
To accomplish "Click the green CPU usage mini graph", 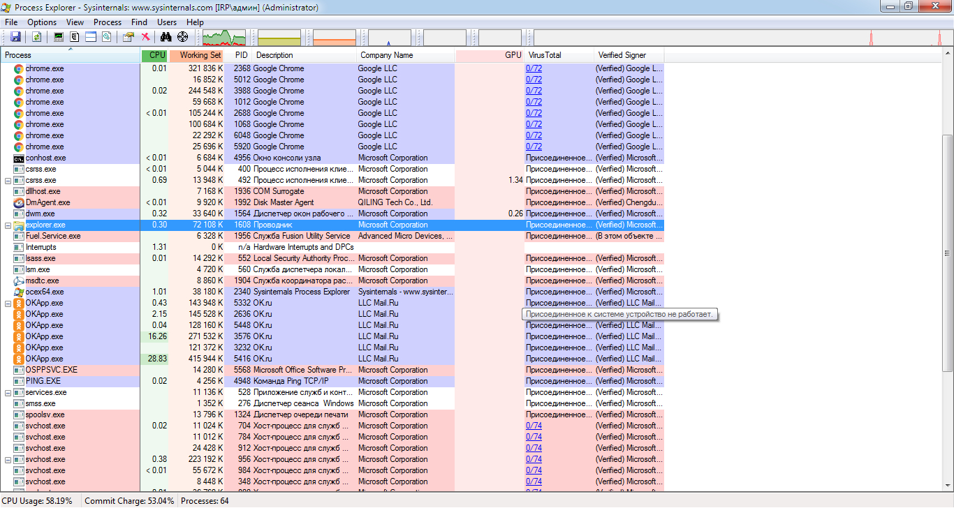I will (224, 38).
